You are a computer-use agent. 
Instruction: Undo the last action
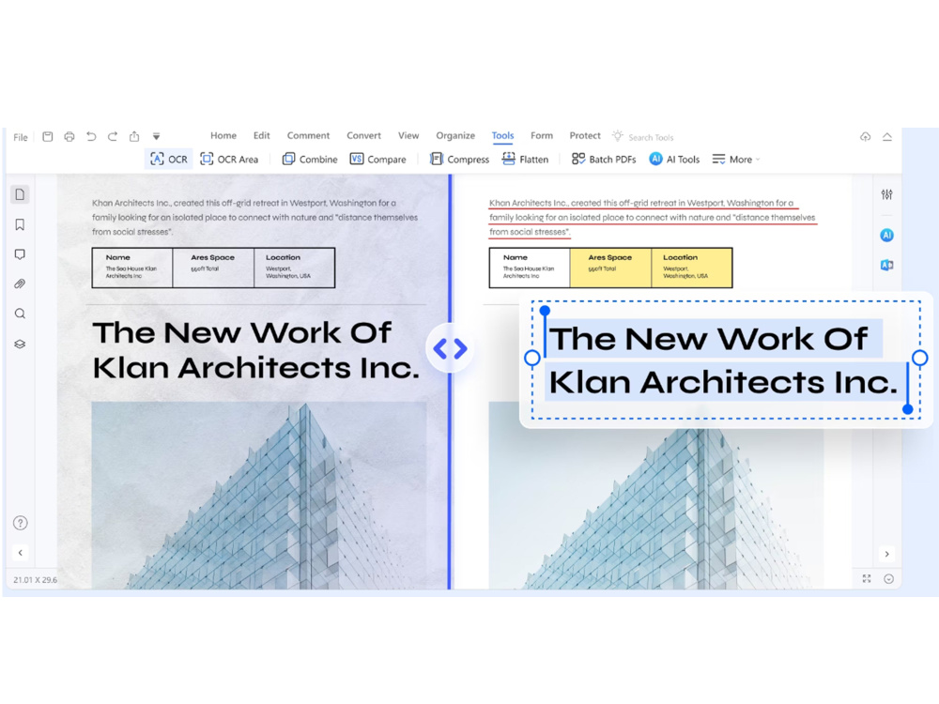pos(91,136)
